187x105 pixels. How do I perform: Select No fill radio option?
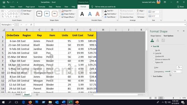(x=154, y=50)
